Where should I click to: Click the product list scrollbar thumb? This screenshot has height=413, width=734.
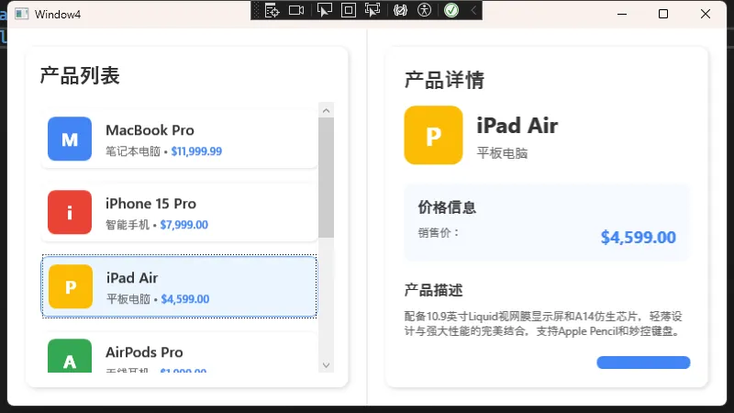326,176
